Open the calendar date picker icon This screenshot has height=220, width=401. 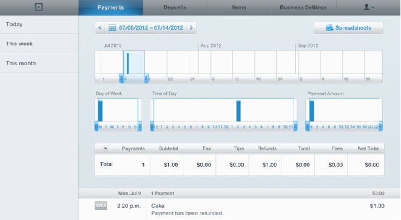(112, 28)
